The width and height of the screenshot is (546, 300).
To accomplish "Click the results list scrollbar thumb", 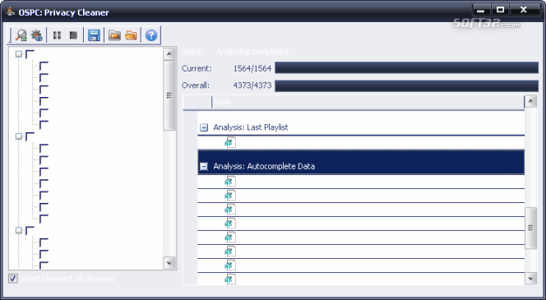I will [530, 228].
